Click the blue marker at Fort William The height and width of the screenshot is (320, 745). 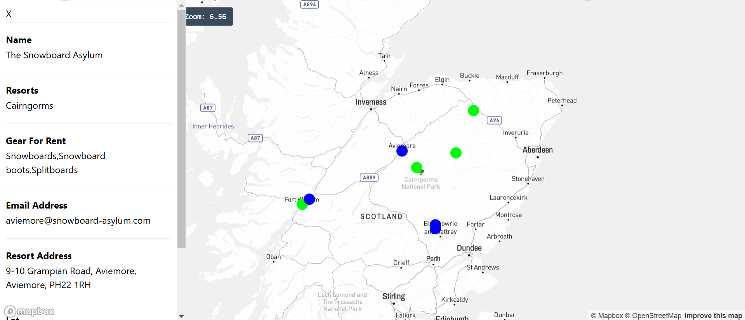[x=309, y=199]
